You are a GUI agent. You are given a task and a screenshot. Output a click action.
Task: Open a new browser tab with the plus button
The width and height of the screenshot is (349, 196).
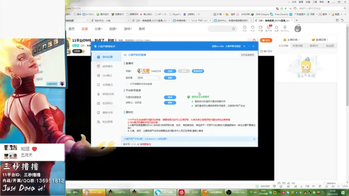pos(297,20)
